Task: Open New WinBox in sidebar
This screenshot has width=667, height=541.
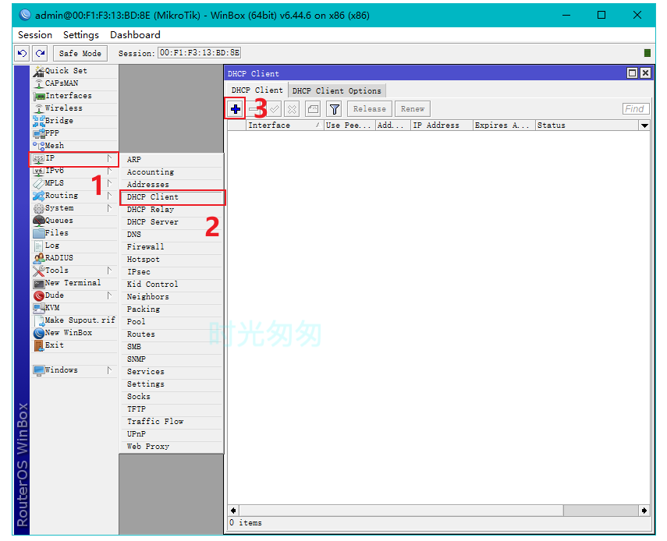Action: 74,333
